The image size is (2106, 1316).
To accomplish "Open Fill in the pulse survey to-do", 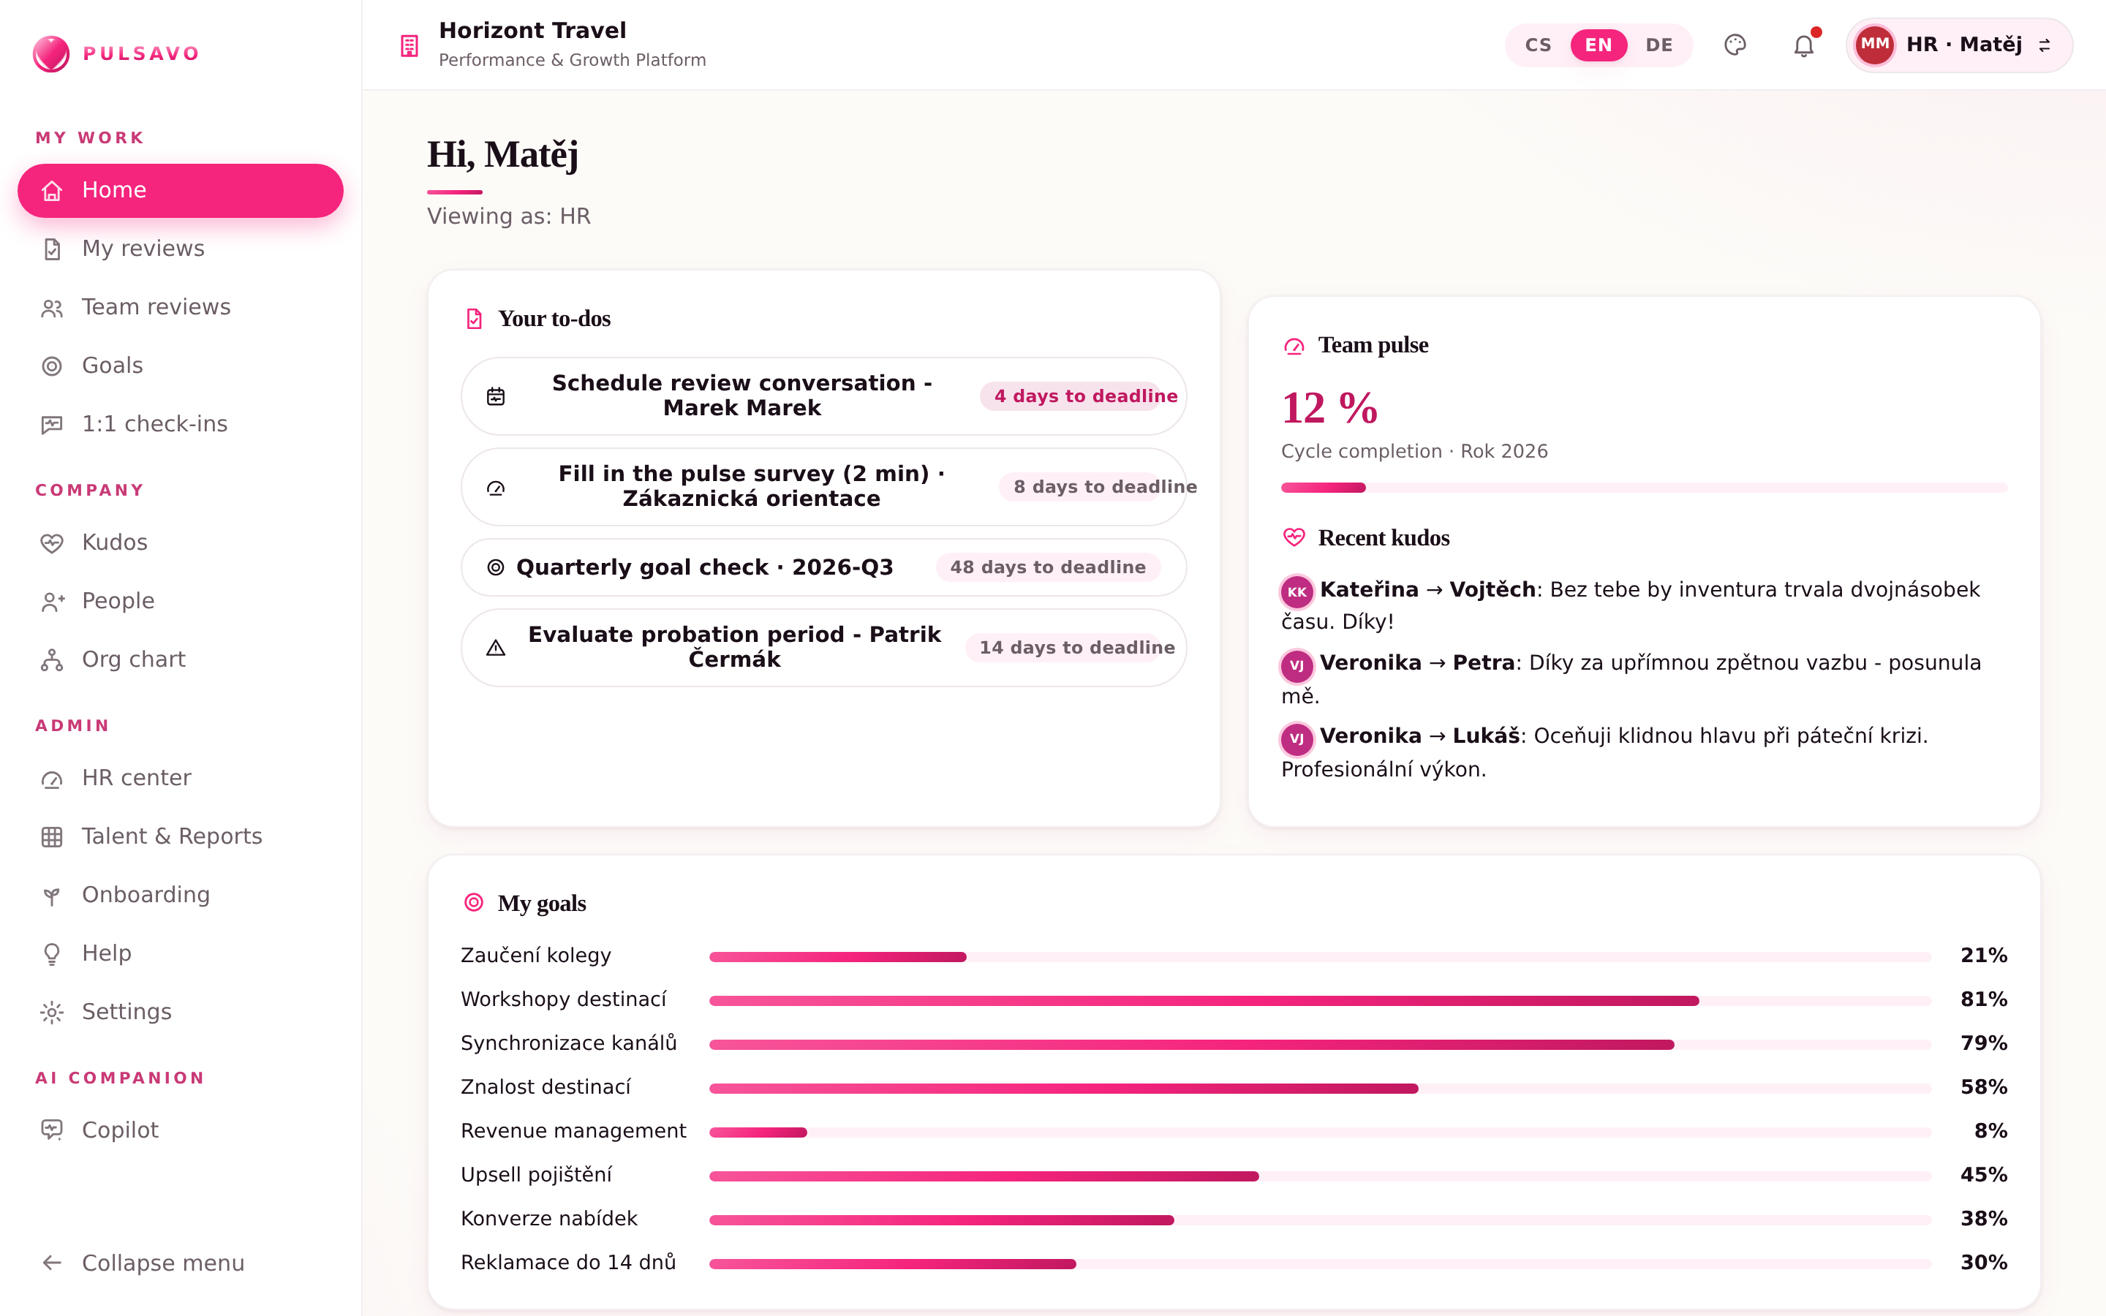I will (823, 486).
